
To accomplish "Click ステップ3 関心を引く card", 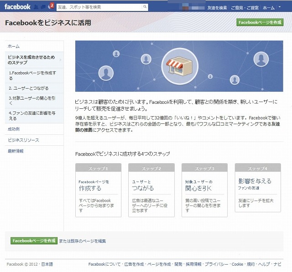I will 204,190.
